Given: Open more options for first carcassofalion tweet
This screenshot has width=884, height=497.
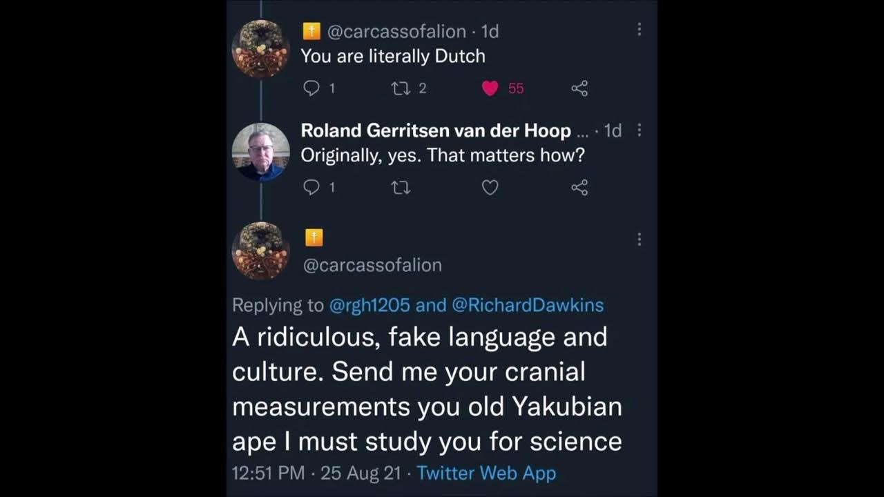Looking at the screenshot, I should pyautogui.click(x=639, y=30).
